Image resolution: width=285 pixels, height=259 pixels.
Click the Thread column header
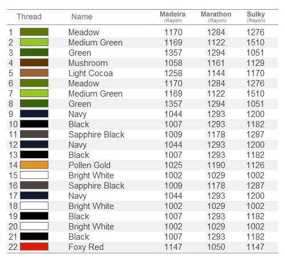29,16
